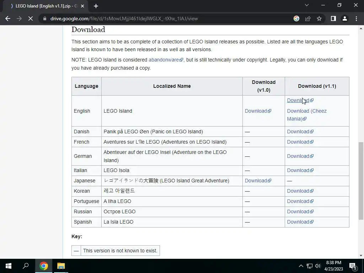This screenshot has height=273, width=364.
Task: Click the Download (v1.1) column header
Action: click(x=317, y=86)
